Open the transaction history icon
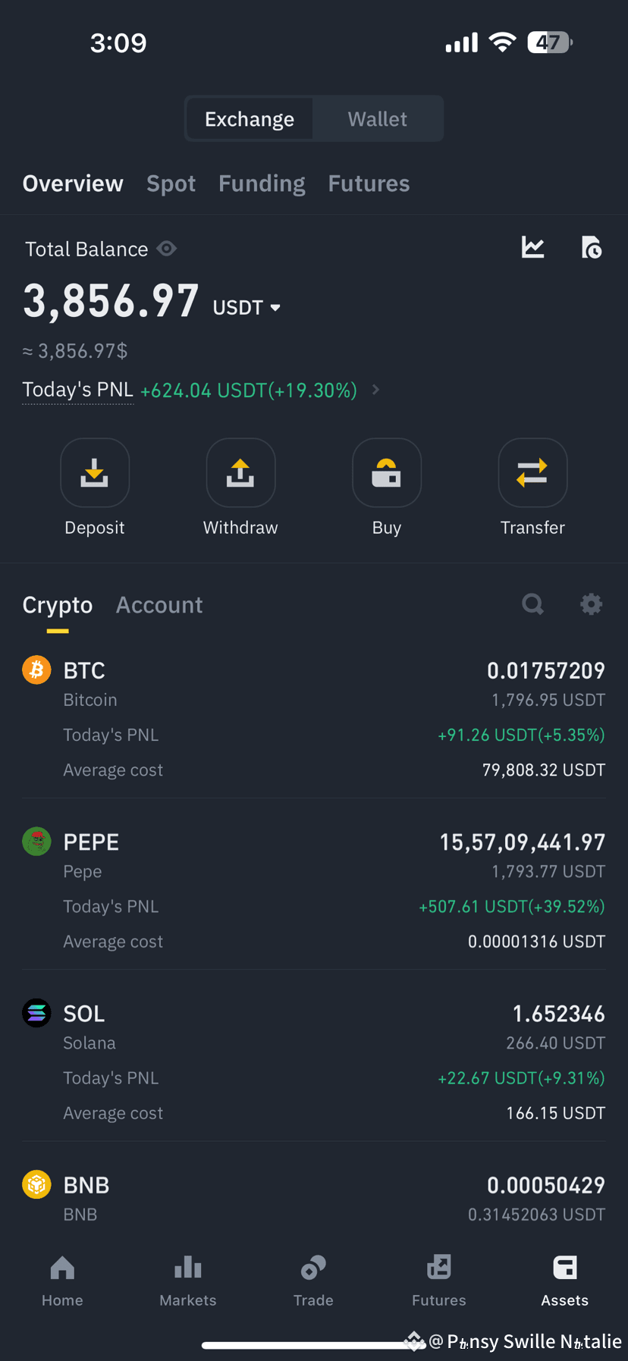The height and width of the screenshot is (1361, 628). click(591, 247)
